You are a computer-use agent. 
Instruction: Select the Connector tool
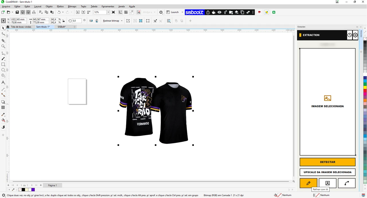point(3,95)
